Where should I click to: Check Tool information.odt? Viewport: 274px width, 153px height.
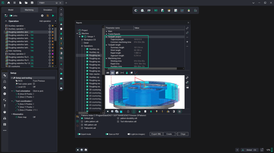[118, 122]
